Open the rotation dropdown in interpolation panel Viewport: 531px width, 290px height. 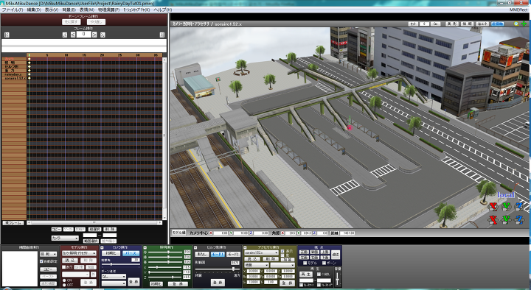(49, 254)
